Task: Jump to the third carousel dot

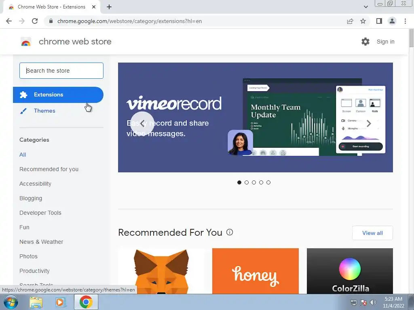Action: point(254,182)
